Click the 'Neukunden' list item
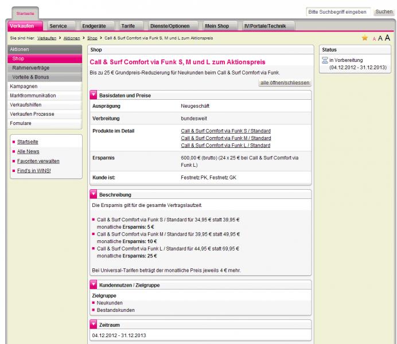397x344 pixels. tap(110, 303)
